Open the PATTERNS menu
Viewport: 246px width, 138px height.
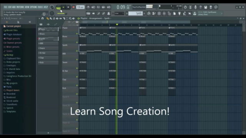(x=20, y=7)
